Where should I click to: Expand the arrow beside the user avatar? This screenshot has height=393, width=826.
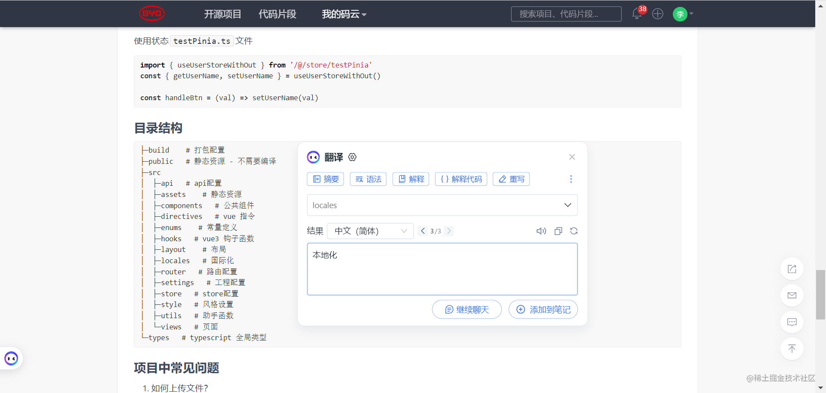pos(691,14)
